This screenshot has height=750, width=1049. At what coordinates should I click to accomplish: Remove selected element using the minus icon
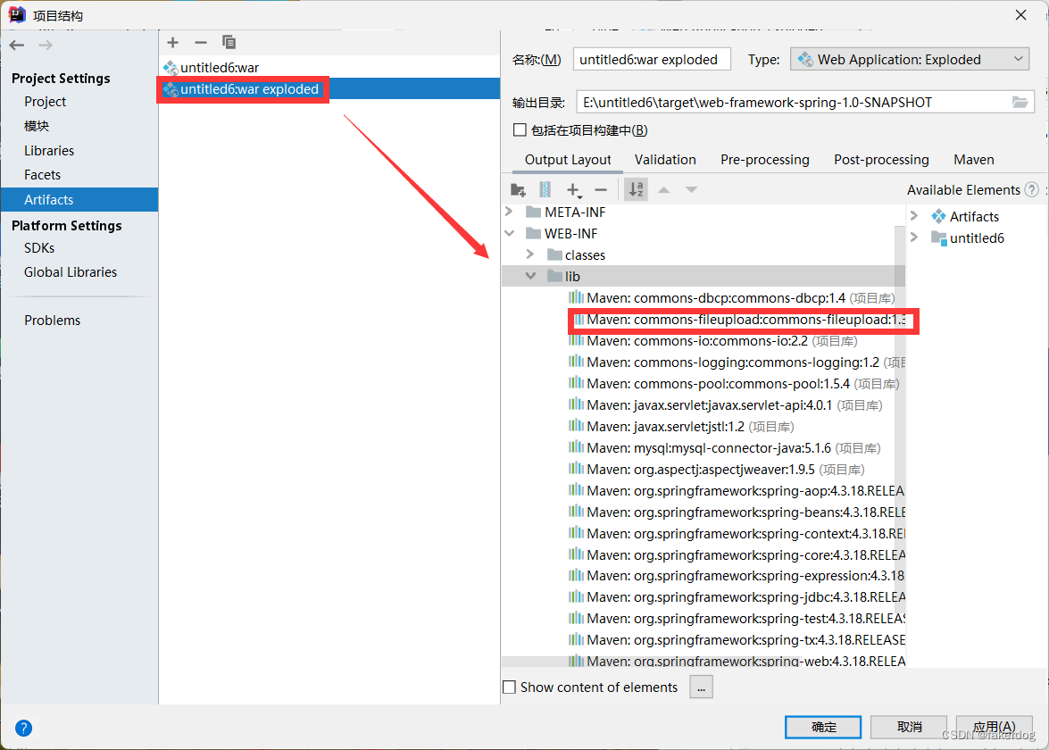point(603,189)
